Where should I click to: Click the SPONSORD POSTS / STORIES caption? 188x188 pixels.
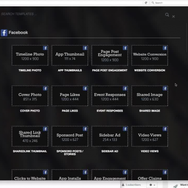click(70, 153)
